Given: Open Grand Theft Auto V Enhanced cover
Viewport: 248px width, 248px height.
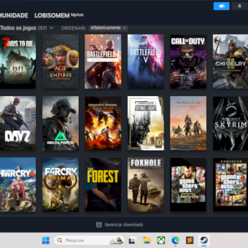Looking at the screenshot, I should [x=231, y=185].
